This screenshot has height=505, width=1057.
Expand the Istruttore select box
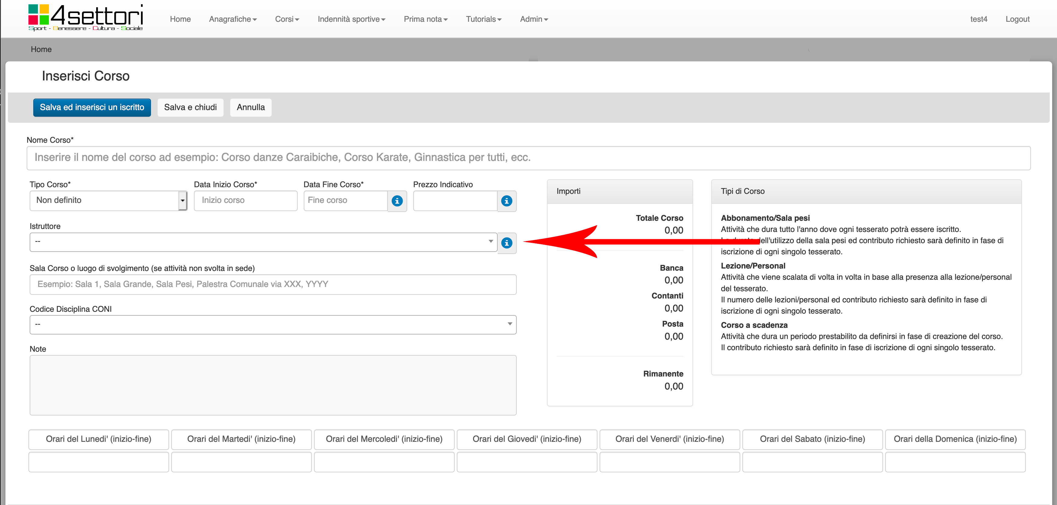(x=263, y=242)
